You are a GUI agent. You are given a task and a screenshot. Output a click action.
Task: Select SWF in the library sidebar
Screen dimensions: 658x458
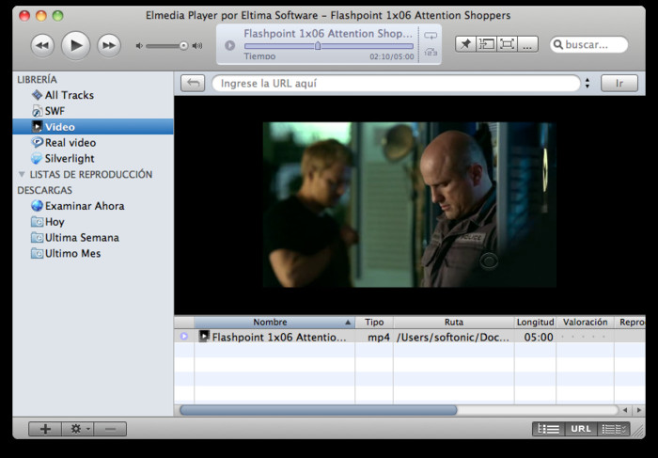(93, 111)
